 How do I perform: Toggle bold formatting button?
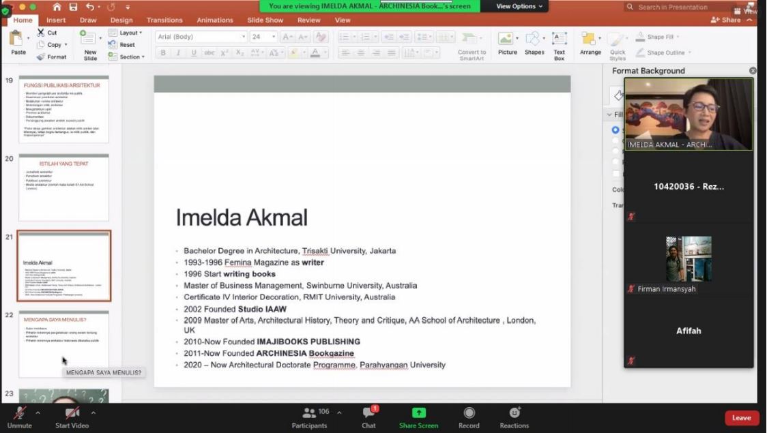pos(162,53)
